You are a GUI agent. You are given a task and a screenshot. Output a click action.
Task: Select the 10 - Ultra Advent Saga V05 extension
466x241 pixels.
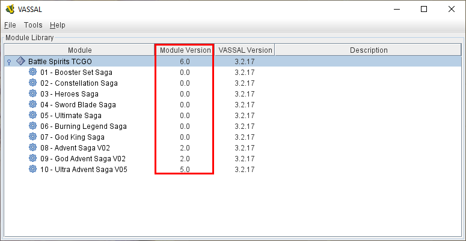(x=84, y=169)
